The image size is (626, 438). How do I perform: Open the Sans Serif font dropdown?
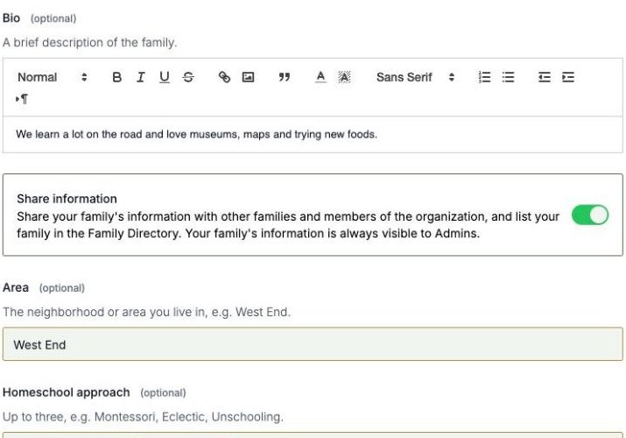tap(415, 77)
